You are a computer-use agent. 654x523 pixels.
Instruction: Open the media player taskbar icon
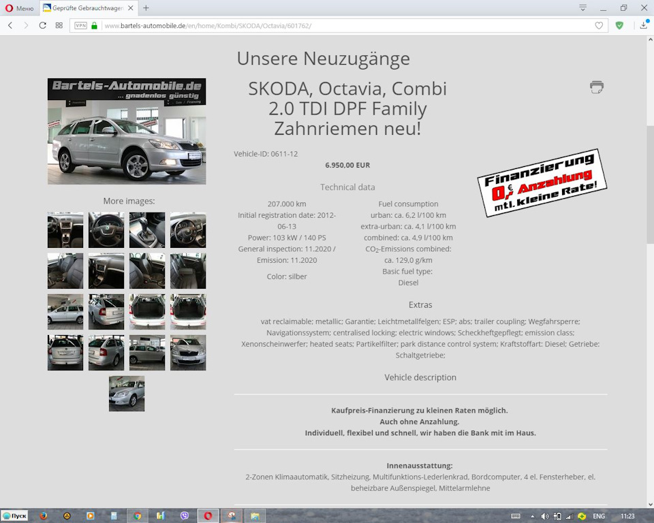[90, 516]
